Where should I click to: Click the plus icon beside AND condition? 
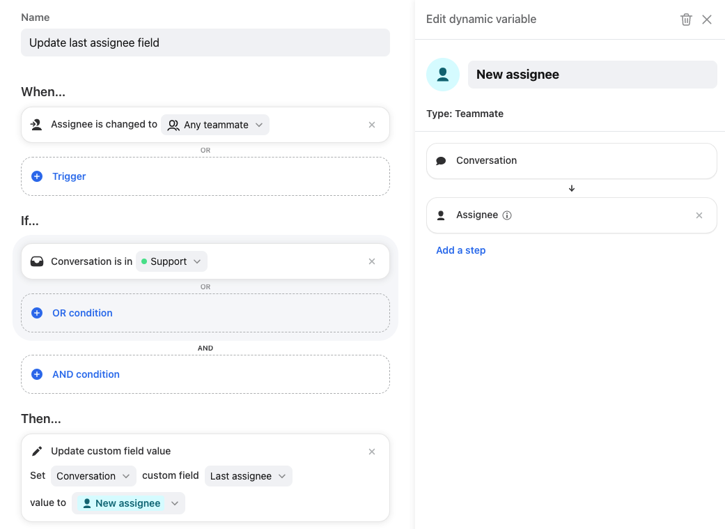tap(37, 374)
